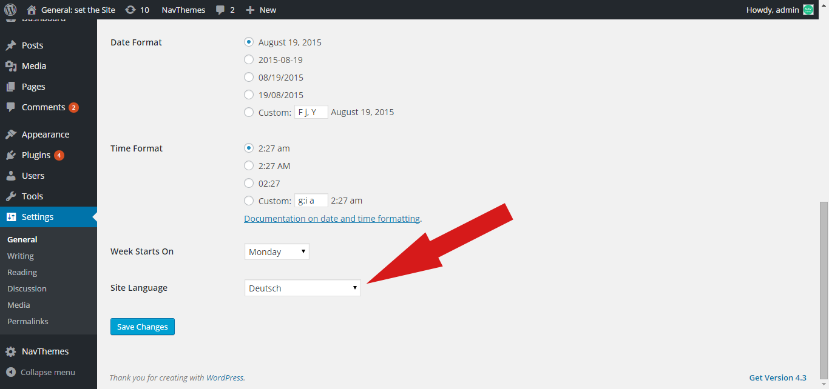Image resolution: width=829 pixels, height=389 pixels.
Task: Open the WordPress logo menu
Action: click(x=10, y=10)
